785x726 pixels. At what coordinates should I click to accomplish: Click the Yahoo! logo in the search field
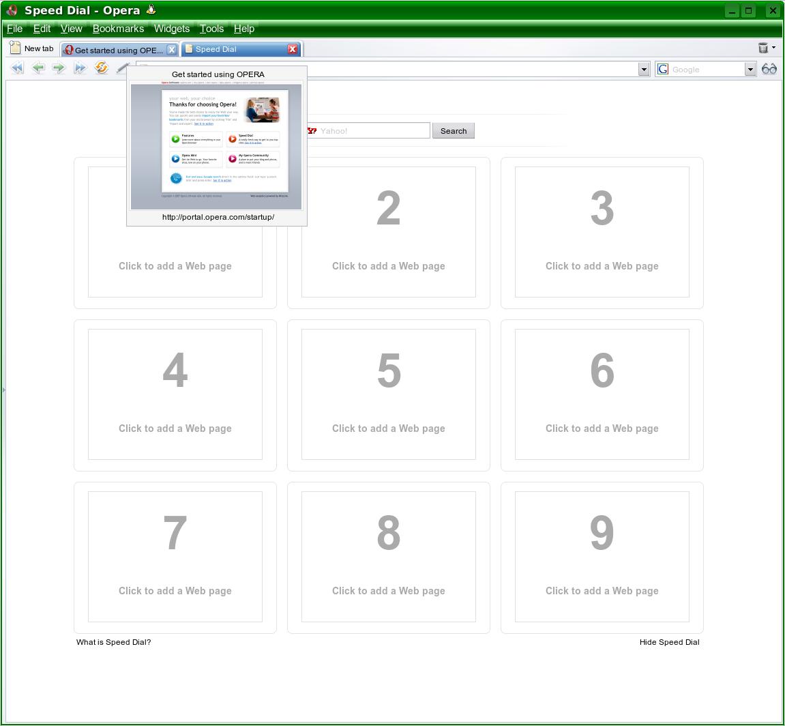tap(312, 131)
